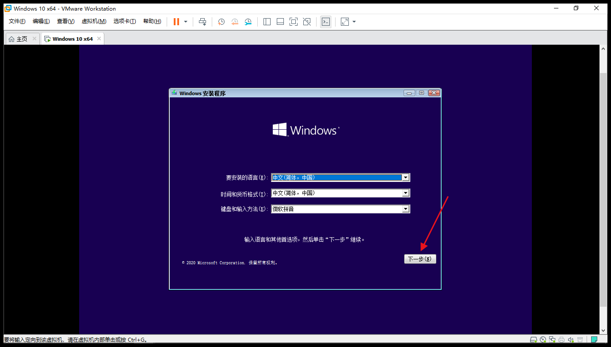The height and width of the screenshot is (347, 611).
Task: Restore down the VMware Workstation window
Action: 576,8
